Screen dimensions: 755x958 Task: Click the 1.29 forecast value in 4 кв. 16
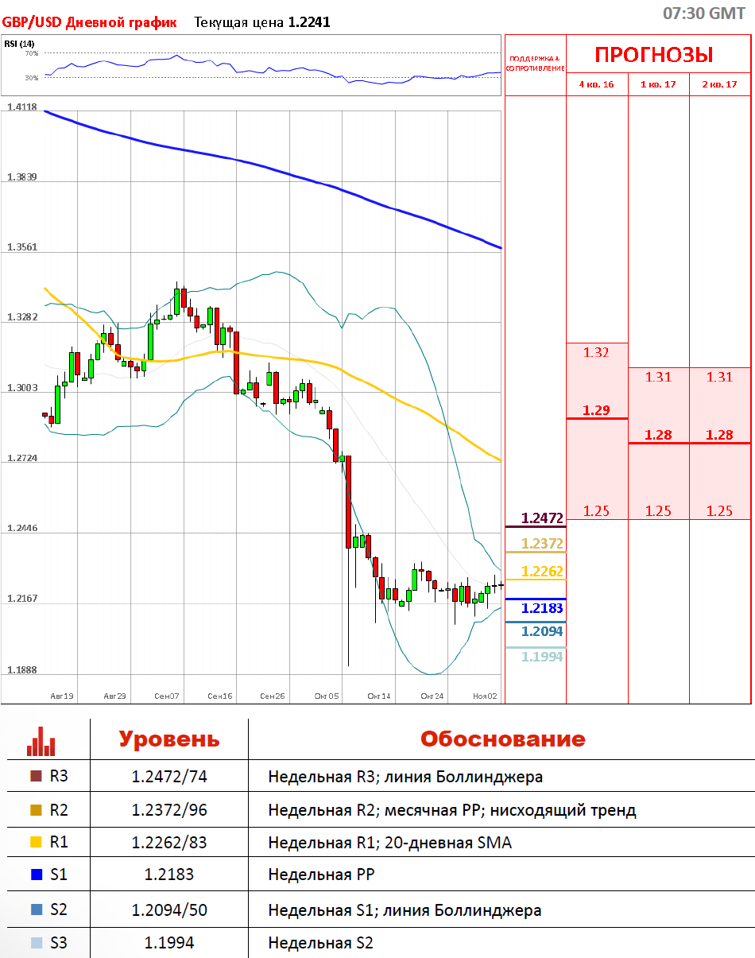[x=596, y=410]
